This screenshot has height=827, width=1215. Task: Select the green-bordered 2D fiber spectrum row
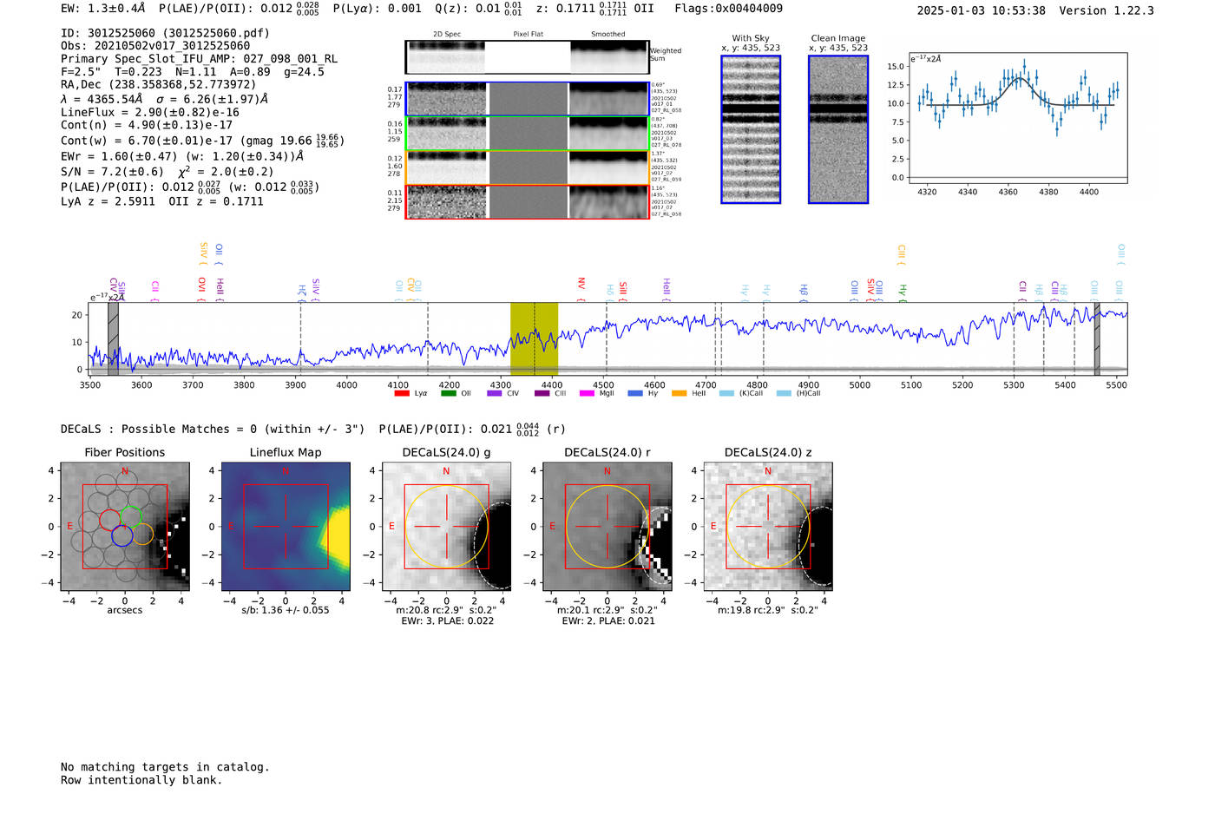click(x=527, y=134)
